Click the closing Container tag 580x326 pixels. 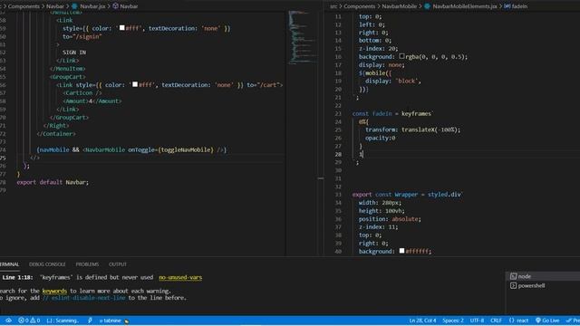click(56, 133)
